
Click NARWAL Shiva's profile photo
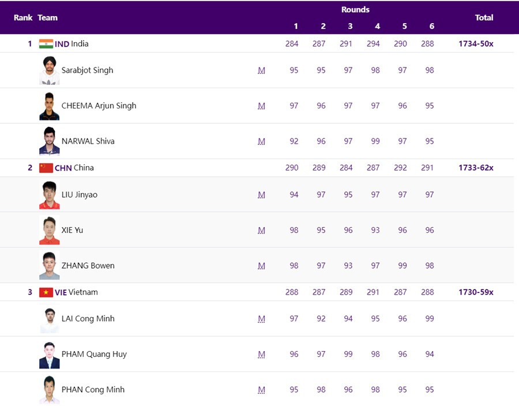pos(50,141)
